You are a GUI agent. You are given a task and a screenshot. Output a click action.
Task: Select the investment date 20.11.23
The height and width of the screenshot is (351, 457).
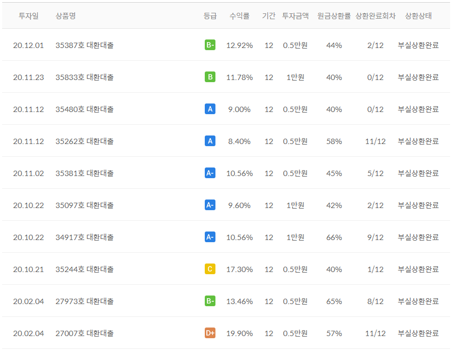[x=28, y=77]
